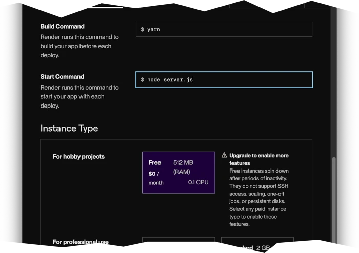This screenshot has height=253, width=359.
Task: Click "Render runs this command to start" description
Action: [79, 96]
